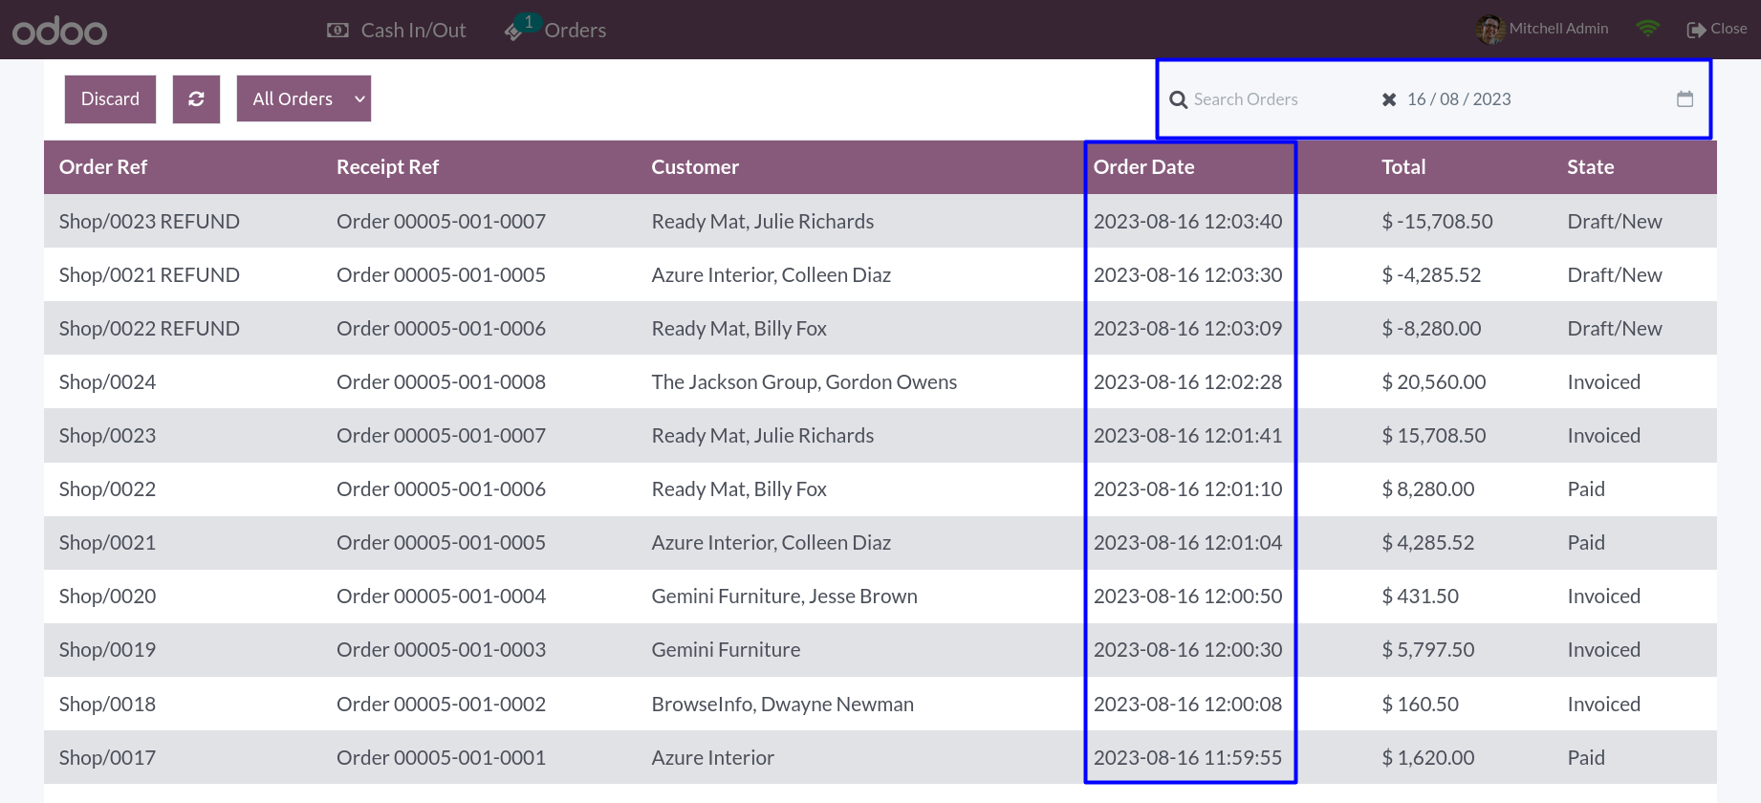Close the point of sale session
Viewport: 1761px width, 803px height.
pyautogui.click(x=1717, y=29)
